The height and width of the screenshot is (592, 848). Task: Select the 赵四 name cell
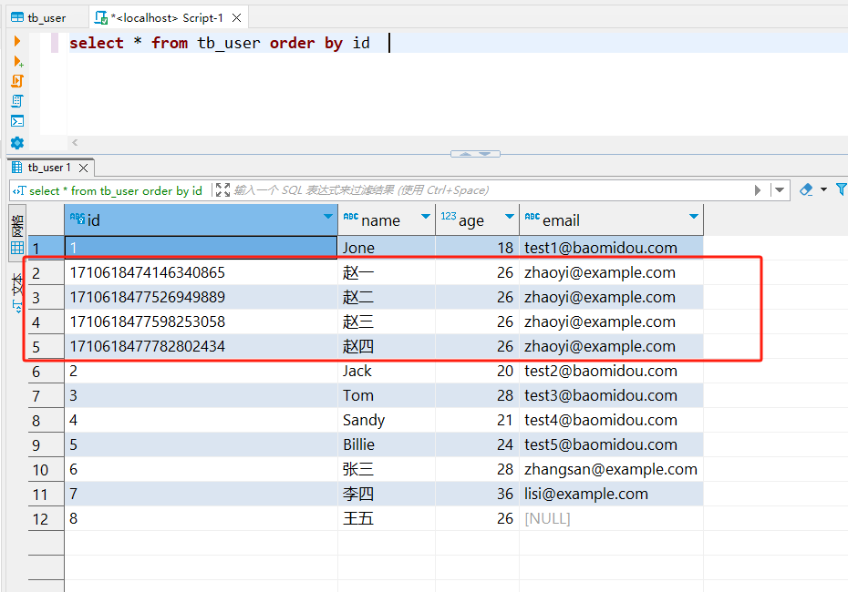pos(386,346)
